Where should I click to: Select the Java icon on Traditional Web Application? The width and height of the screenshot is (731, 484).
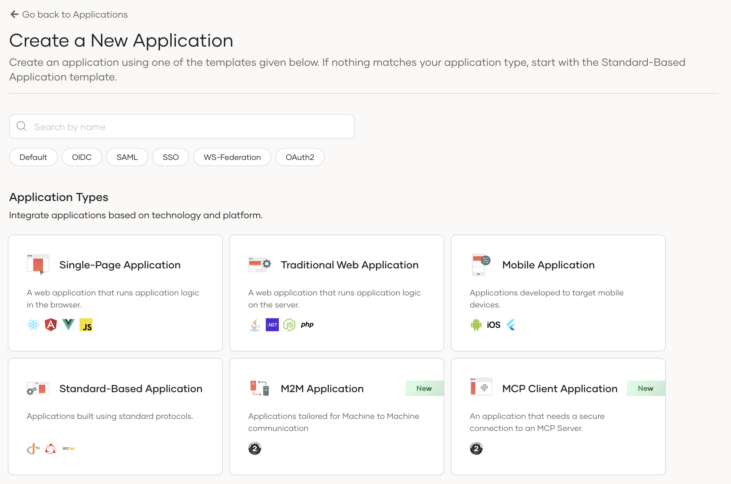pyautogui.click(x=254, y=324)
